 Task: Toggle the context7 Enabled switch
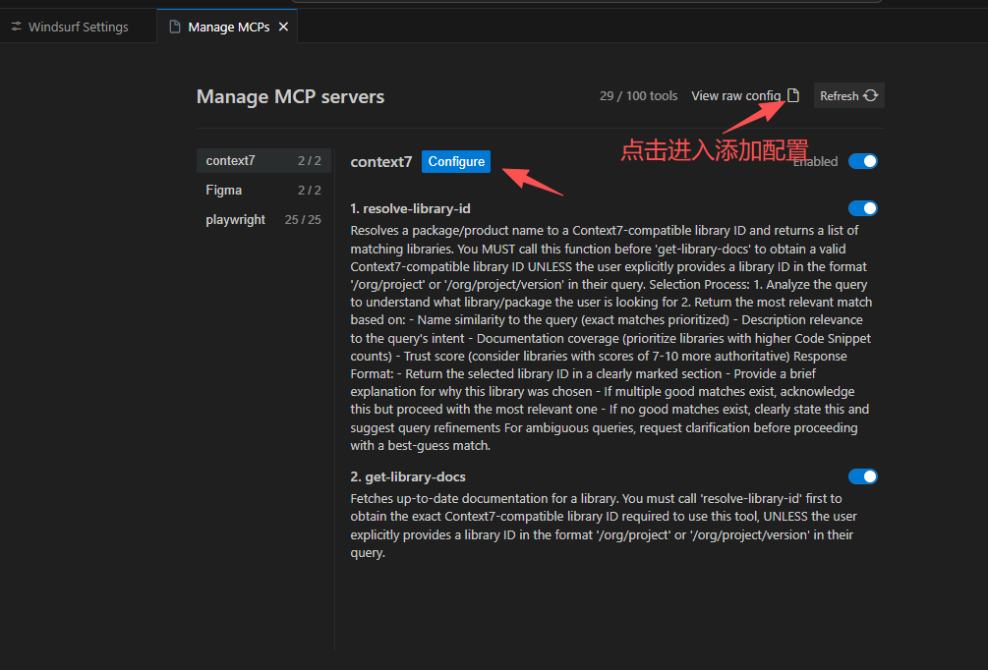point(862,161)
